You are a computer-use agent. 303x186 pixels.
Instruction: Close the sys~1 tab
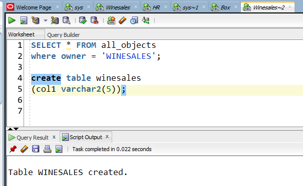(x=204, y=7)
